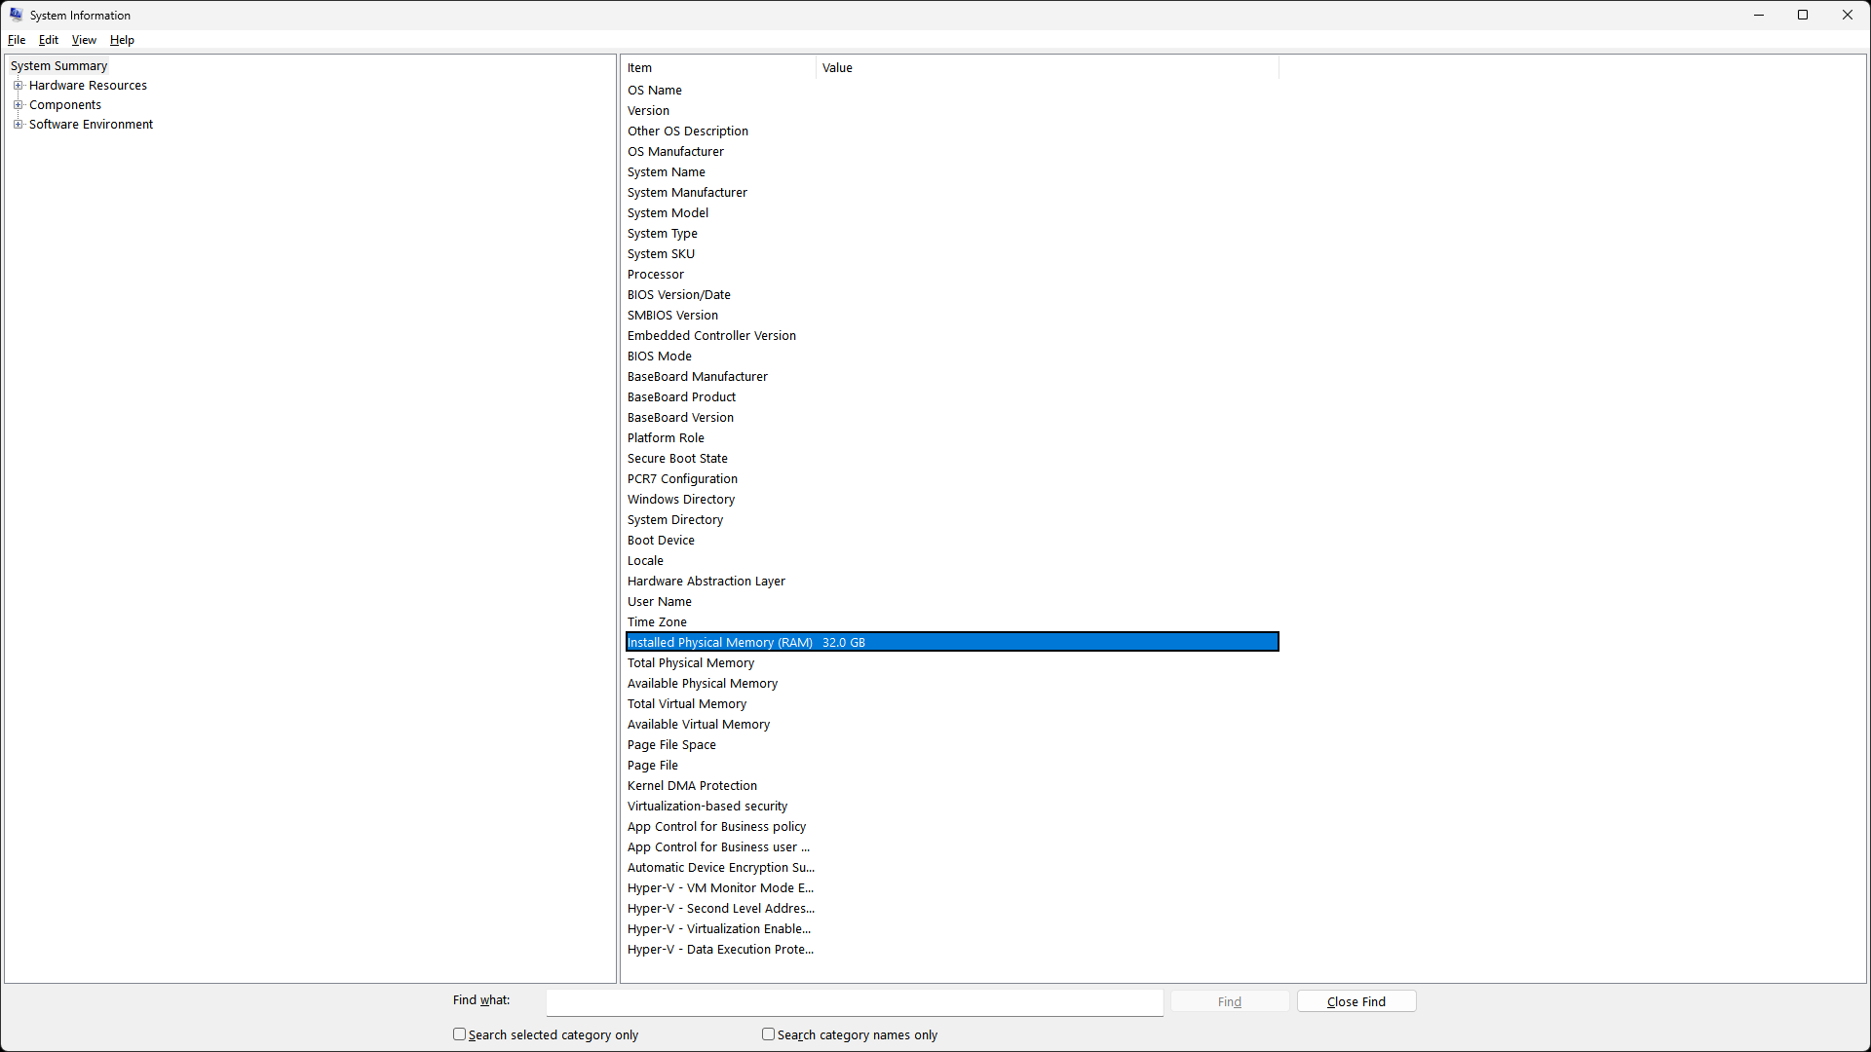The image size is (1871, 1052).
Task: Enable Search category names only checkbox
Action: coord(768,1034)
